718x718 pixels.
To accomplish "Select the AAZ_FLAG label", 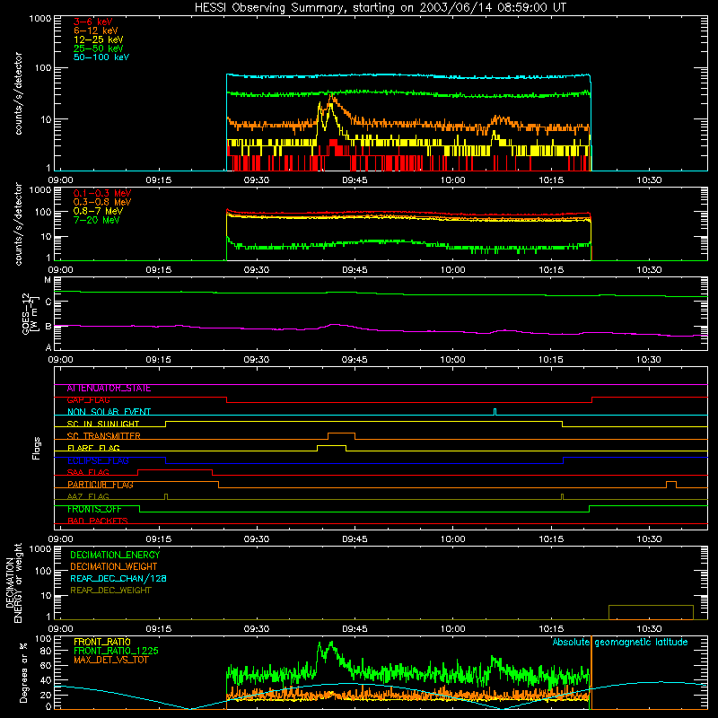I will click(88, 496).
